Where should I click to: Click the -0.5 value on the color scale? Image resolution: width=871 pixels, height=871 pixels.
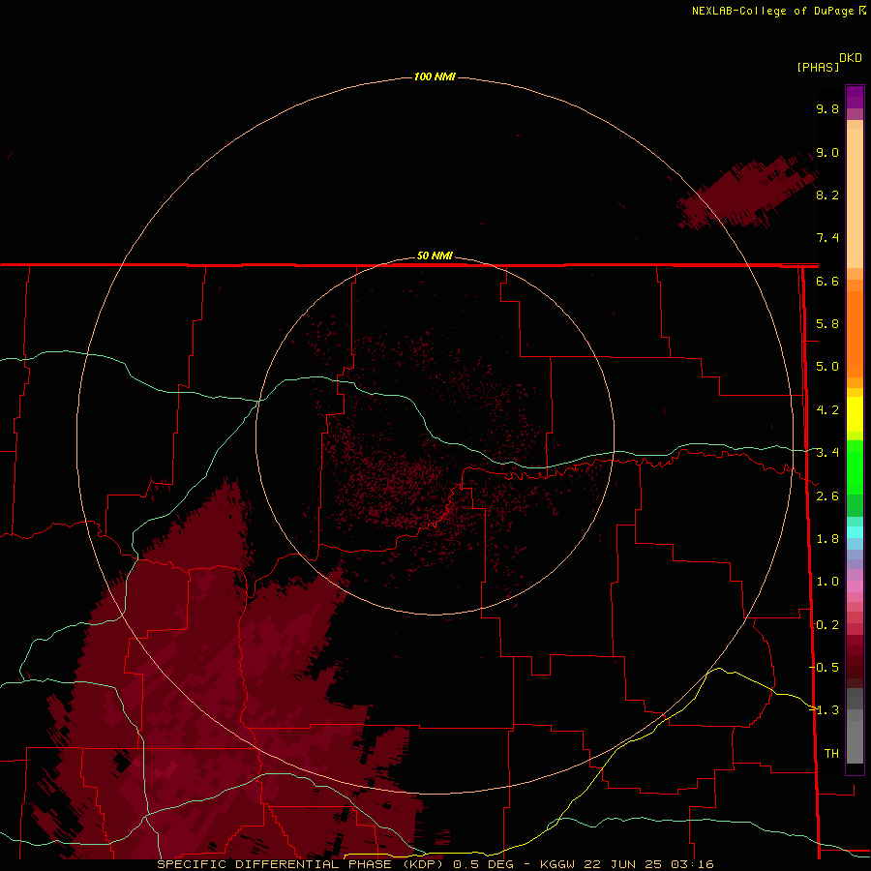(x=824, y=668)
